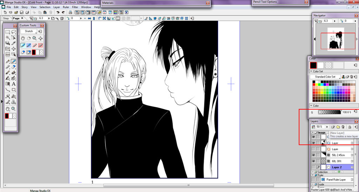Select the eraser tool in the toolbox
Screen dimensions: 359x192
coord(14,67)
